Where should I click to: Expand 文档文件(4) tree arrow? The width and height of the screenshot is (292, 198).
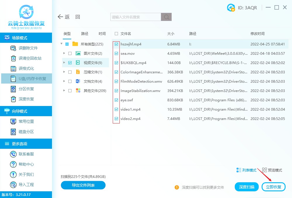coord(64,81)
